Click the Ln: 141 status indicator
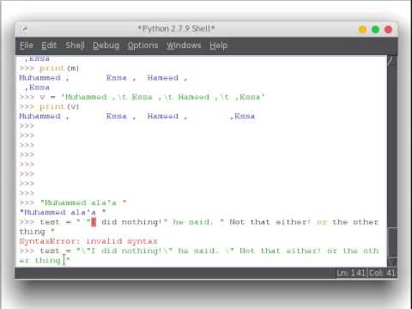The image size is (412, 309). point(351,273)
